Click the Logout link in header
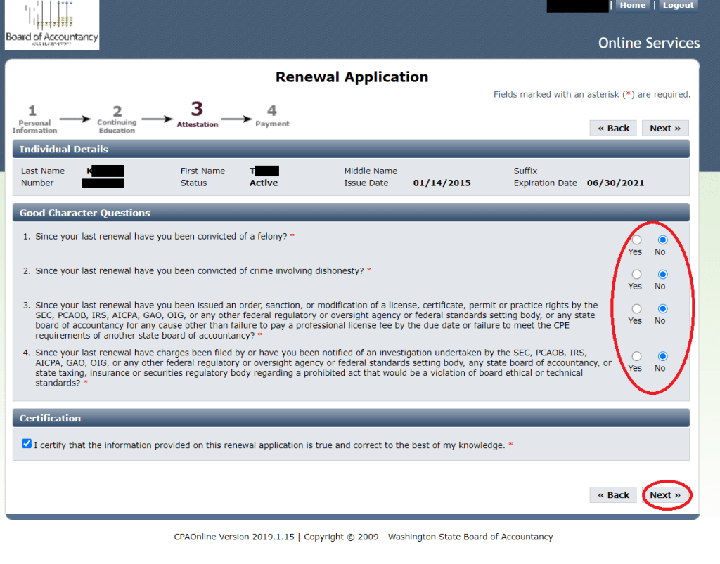 point(678,6)
